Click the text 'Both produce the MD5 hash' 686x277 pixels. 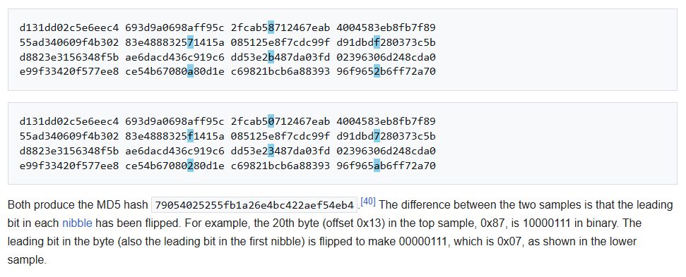point(78,205)
